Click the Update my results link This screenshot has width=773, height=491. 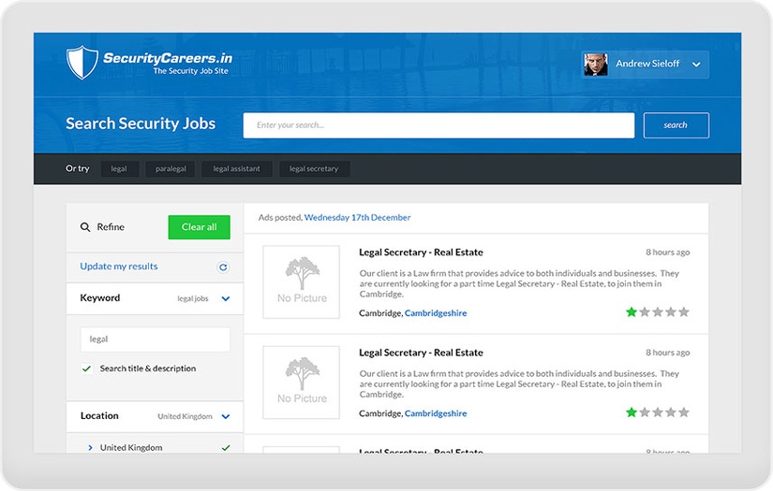pos(119,267)
